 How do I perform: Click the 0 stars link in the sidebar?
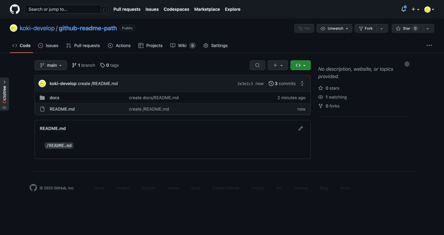click(329, 88)
